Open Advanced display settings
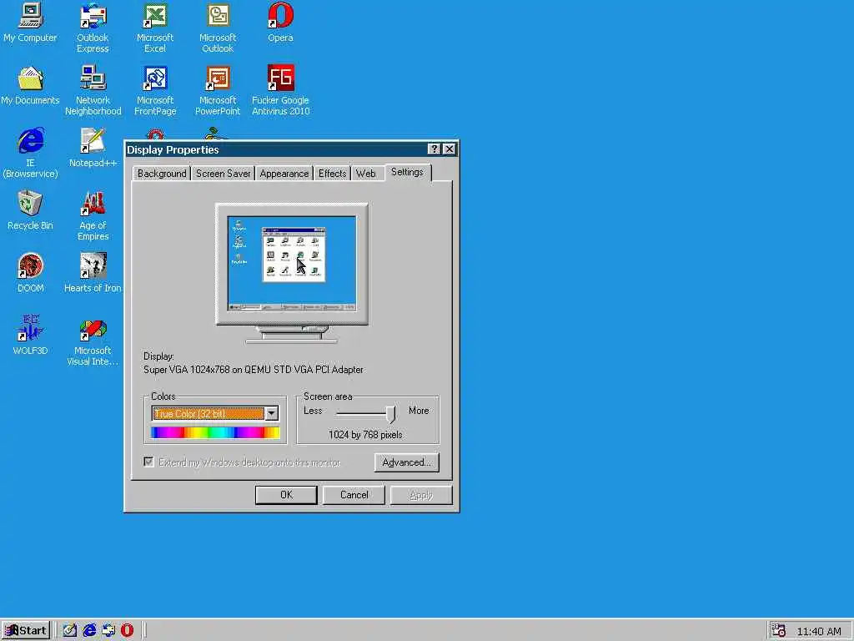 coord(406,462)
